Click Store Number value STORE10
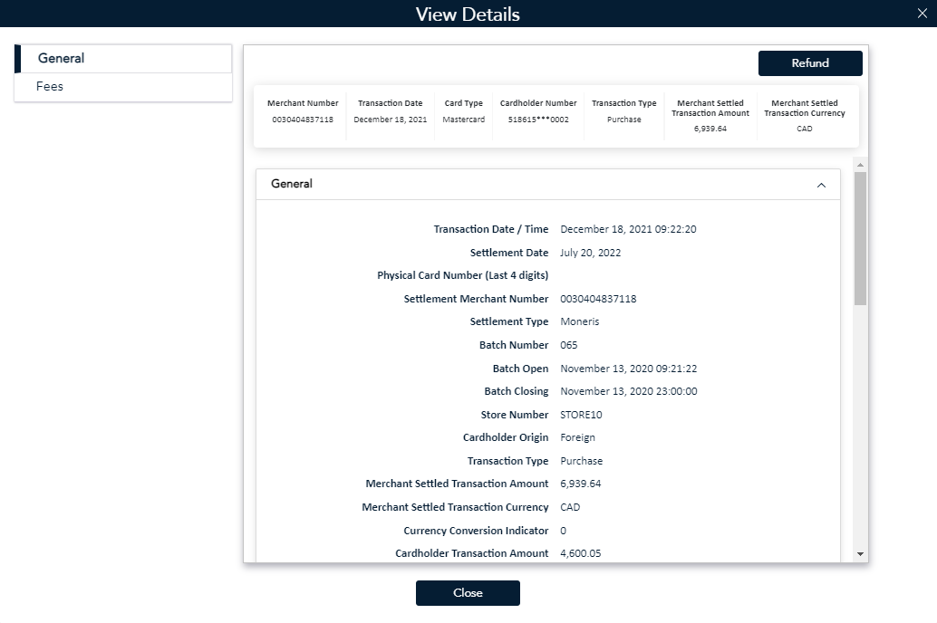937x623 pixels. [581, 415]
